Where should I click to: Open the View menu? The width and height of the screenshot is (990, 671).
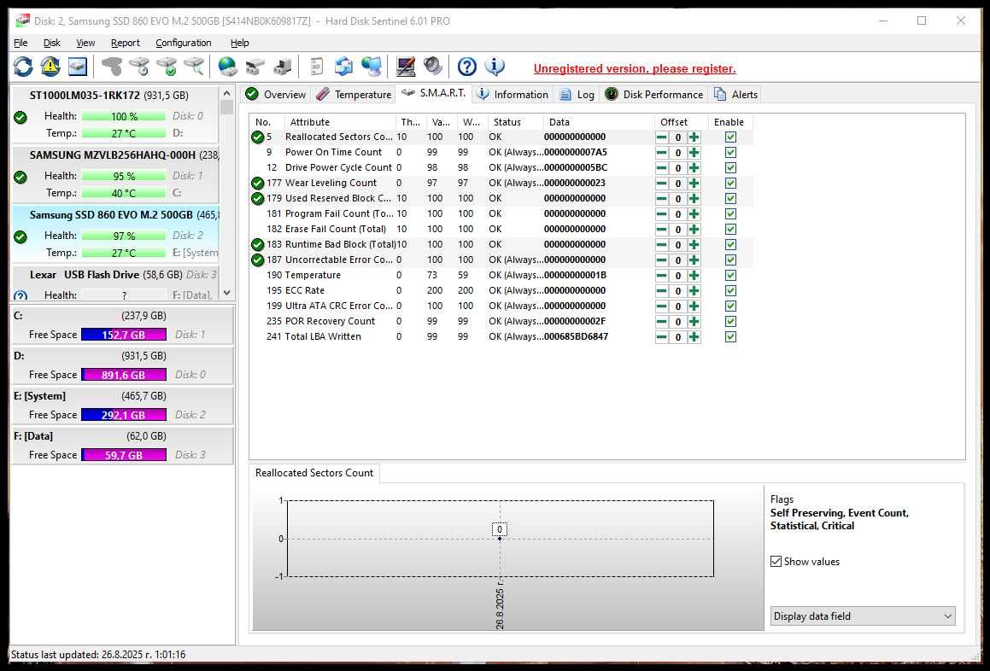pos(85,43)
